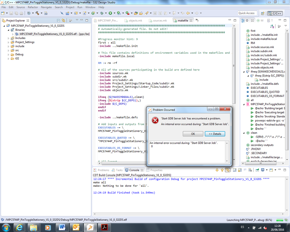
Task: Click the Back navigation yellow arrow
Action: (x=188, y=13)
